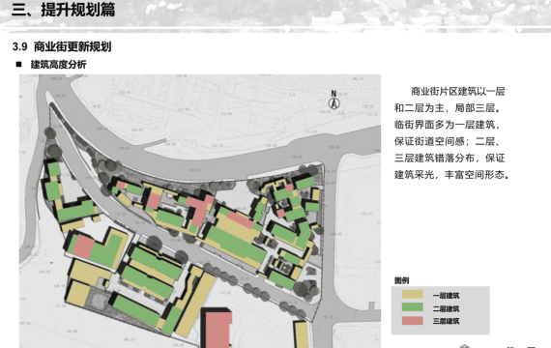Click the description paragraph starting 商业街片区建筑

tap(451, 132)
